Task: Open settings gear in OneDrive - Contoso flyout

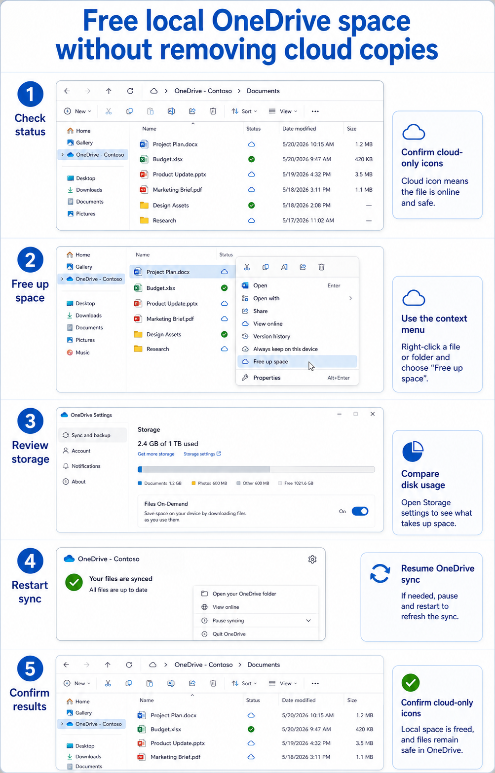Action: 312,559
